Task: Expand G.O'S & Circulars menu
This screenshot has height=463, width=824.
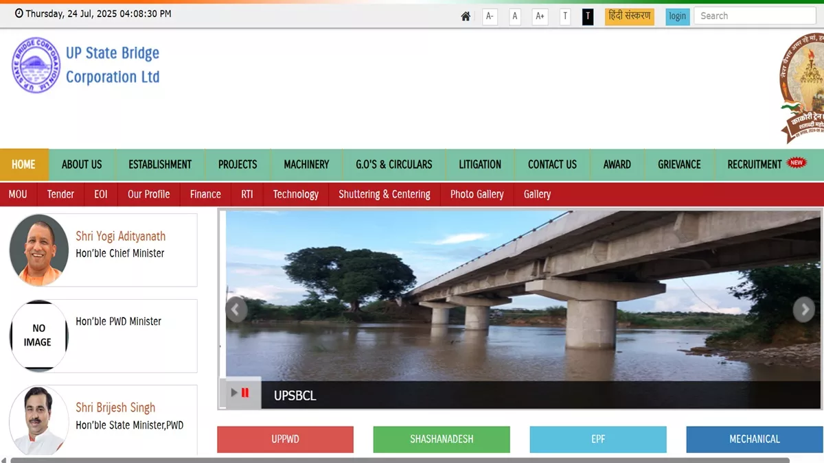Action: pyautogui.click(x=393, y=165)
